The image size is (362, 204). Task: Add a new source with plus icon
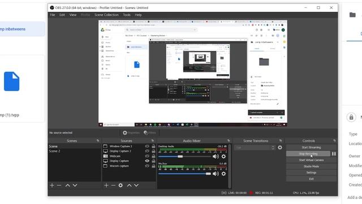(x=106, y=185)
